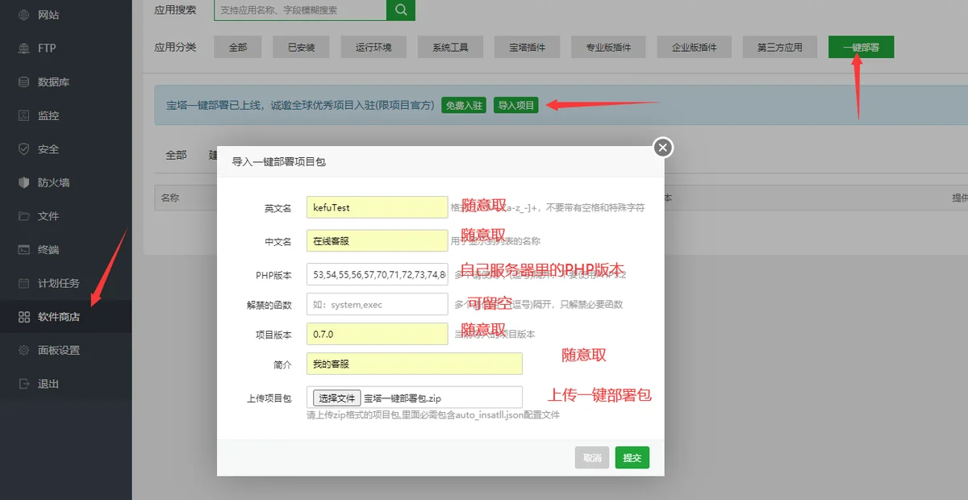Click 取消 in the dialog

click(x=592, y=457)
